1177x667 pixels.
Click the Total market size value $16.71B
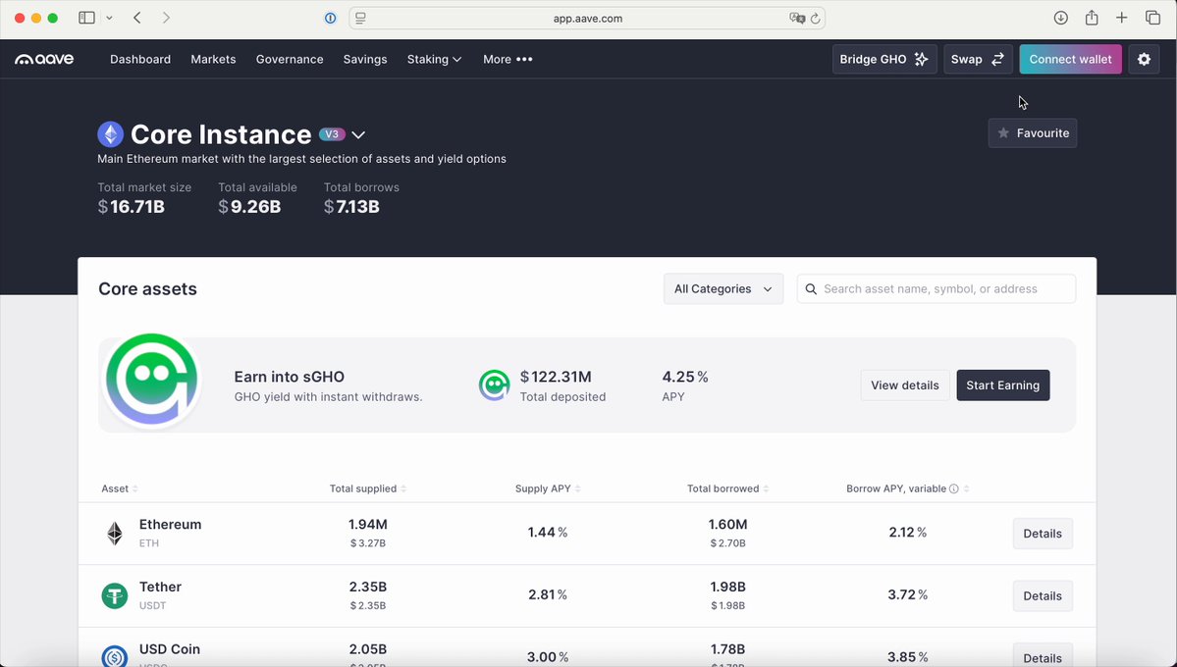132,207
